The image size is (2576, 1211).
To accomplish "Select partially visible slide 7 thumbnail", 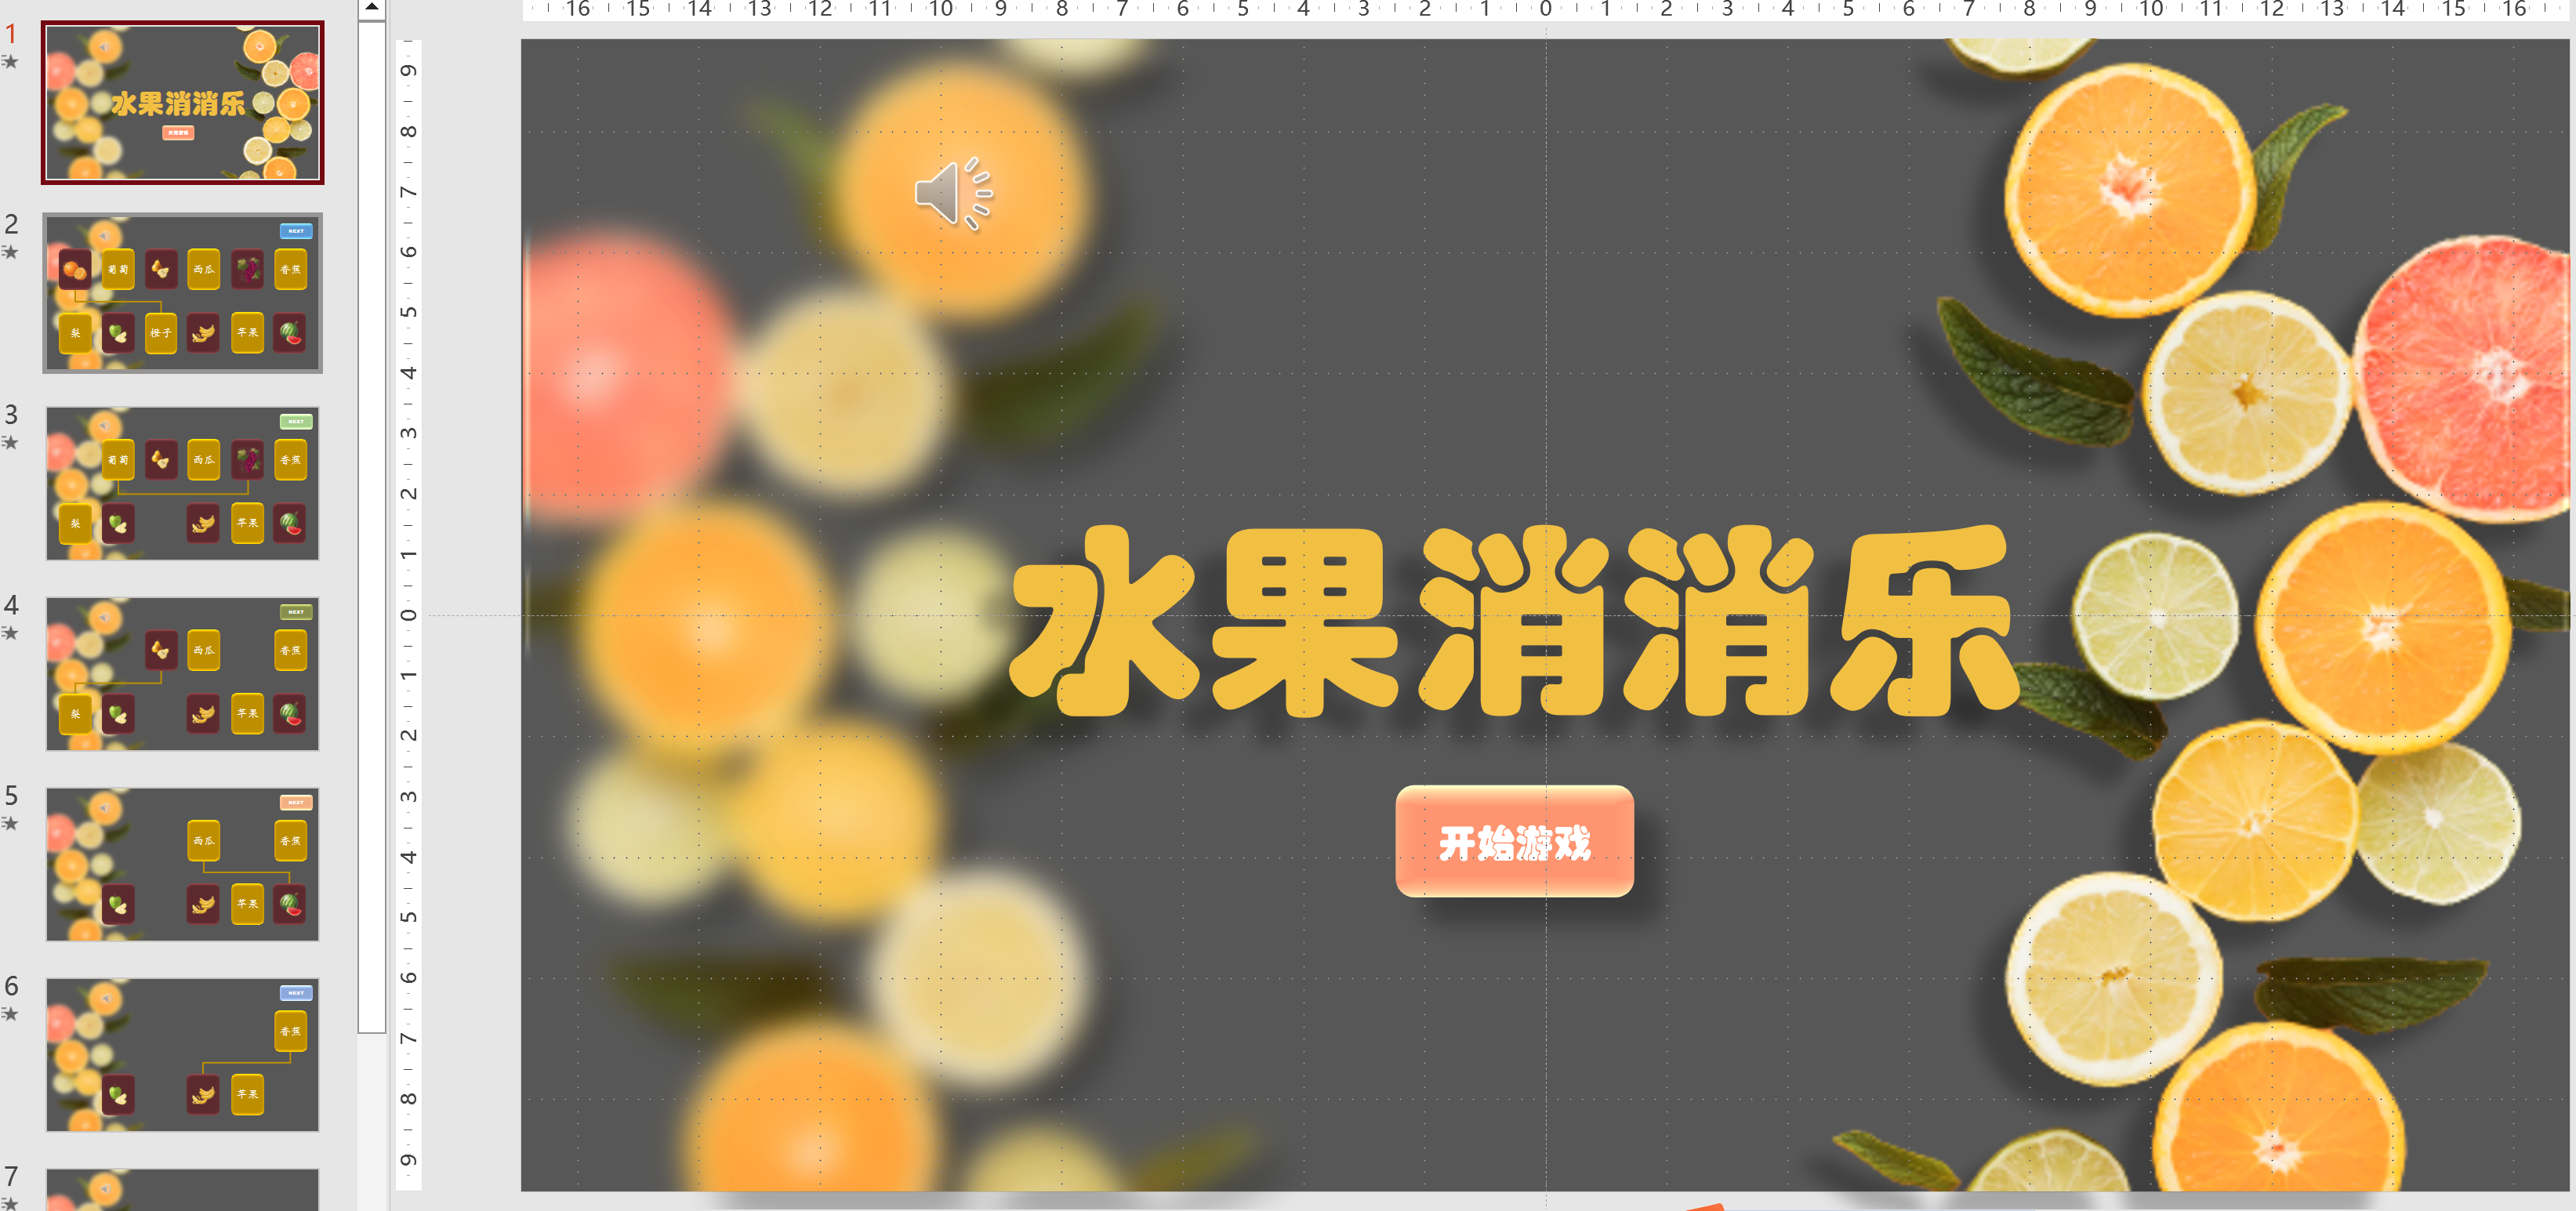I will tap(182, 1190).
